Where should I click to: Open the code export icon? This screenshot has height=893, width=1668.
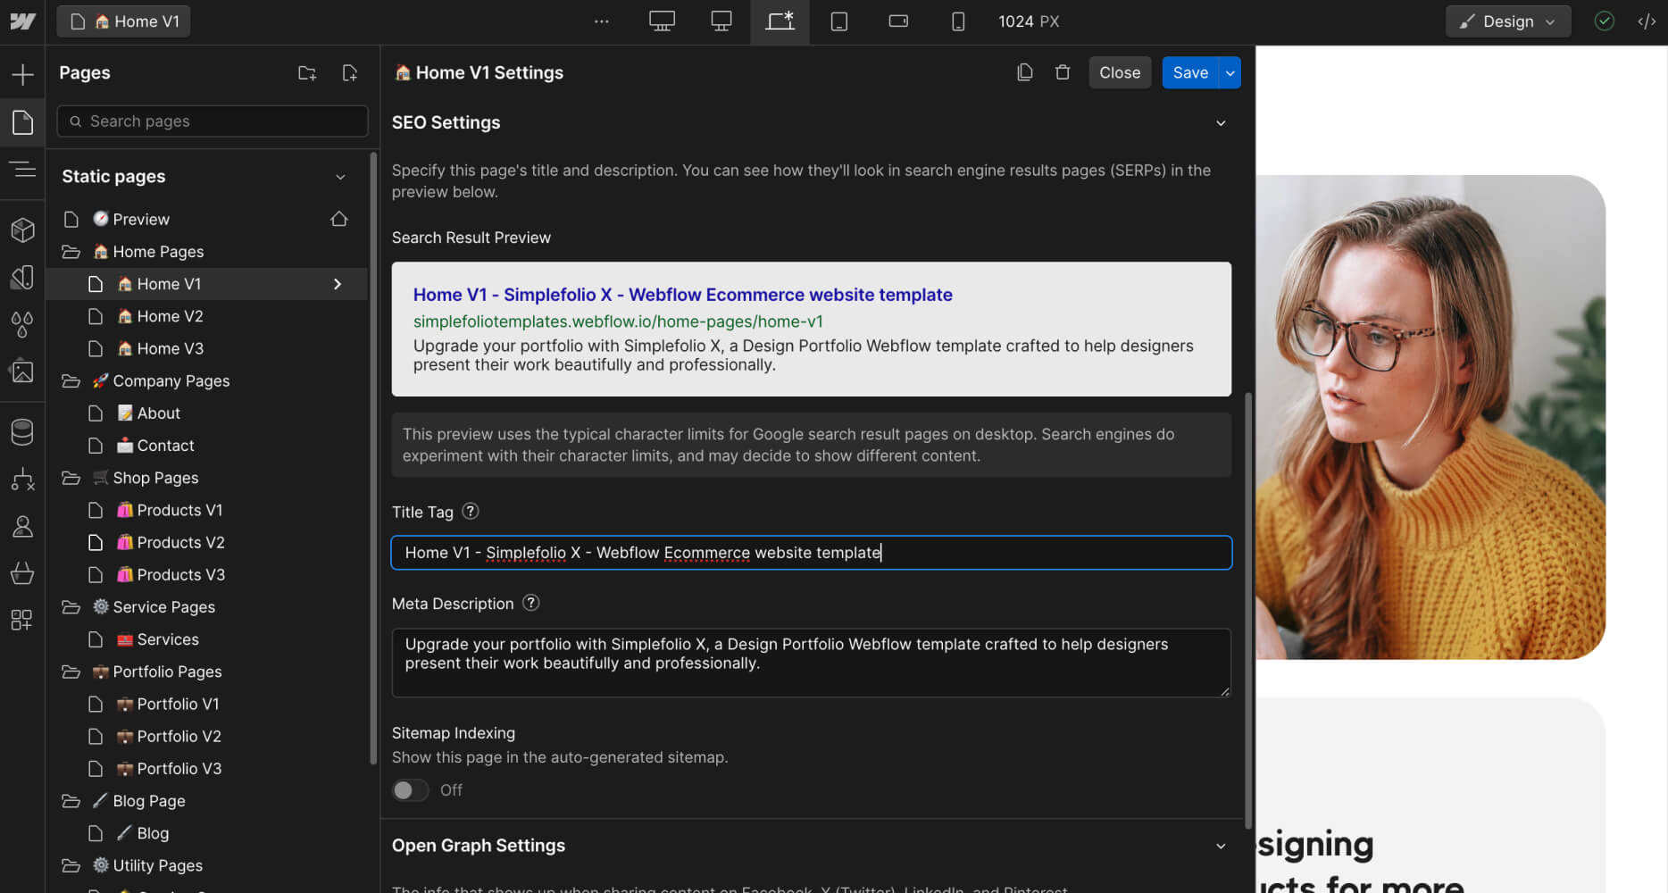coord(1647,21)
